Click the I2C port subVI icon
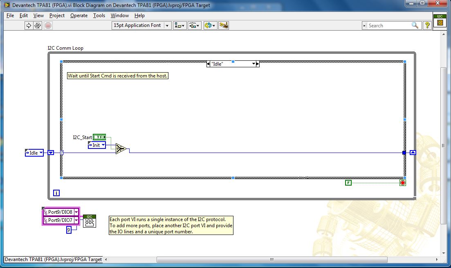 point(90,221)
